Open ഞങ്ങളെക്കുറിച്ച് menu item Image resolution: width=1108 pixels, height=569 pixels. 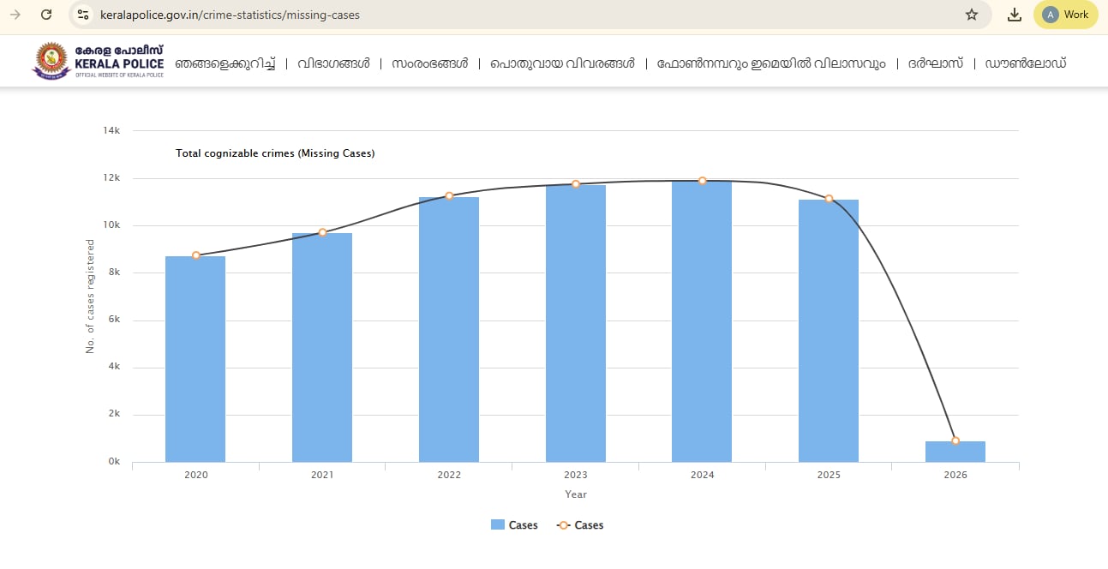pos(225,63)
